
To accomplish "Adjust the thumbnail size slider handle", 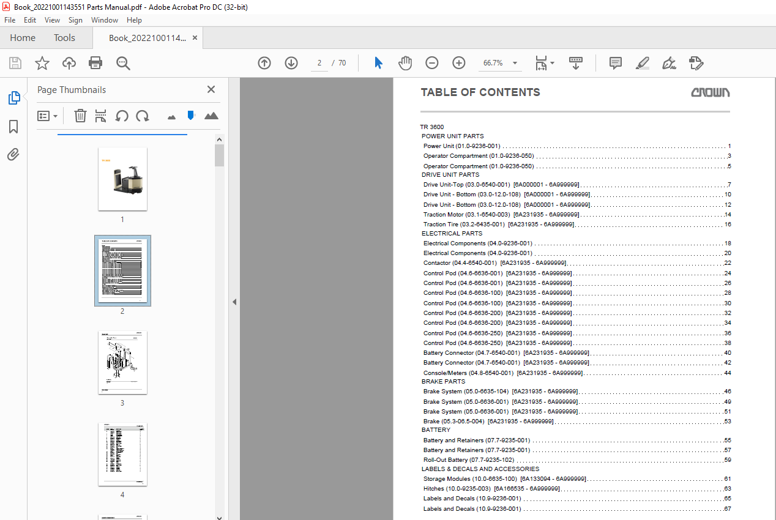I will coord(191,115).
